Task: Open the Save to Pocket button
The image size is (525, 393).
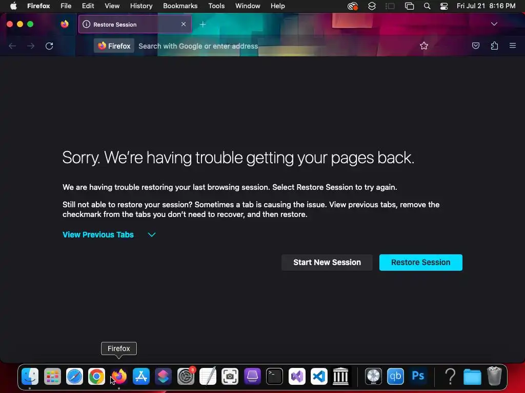Action: (x=475, y=46)
